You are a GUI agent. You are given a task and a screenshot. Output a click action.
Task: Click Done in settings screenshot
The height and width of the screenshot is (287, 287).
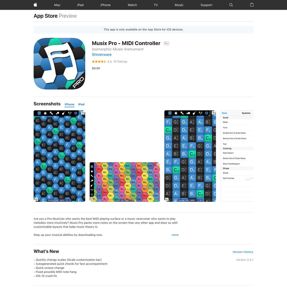[224, 113]
